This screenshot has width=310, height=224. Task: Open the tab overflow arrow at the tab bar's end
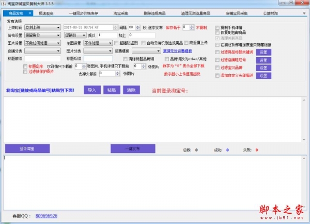pyautogui.click(x=304, y=13)
